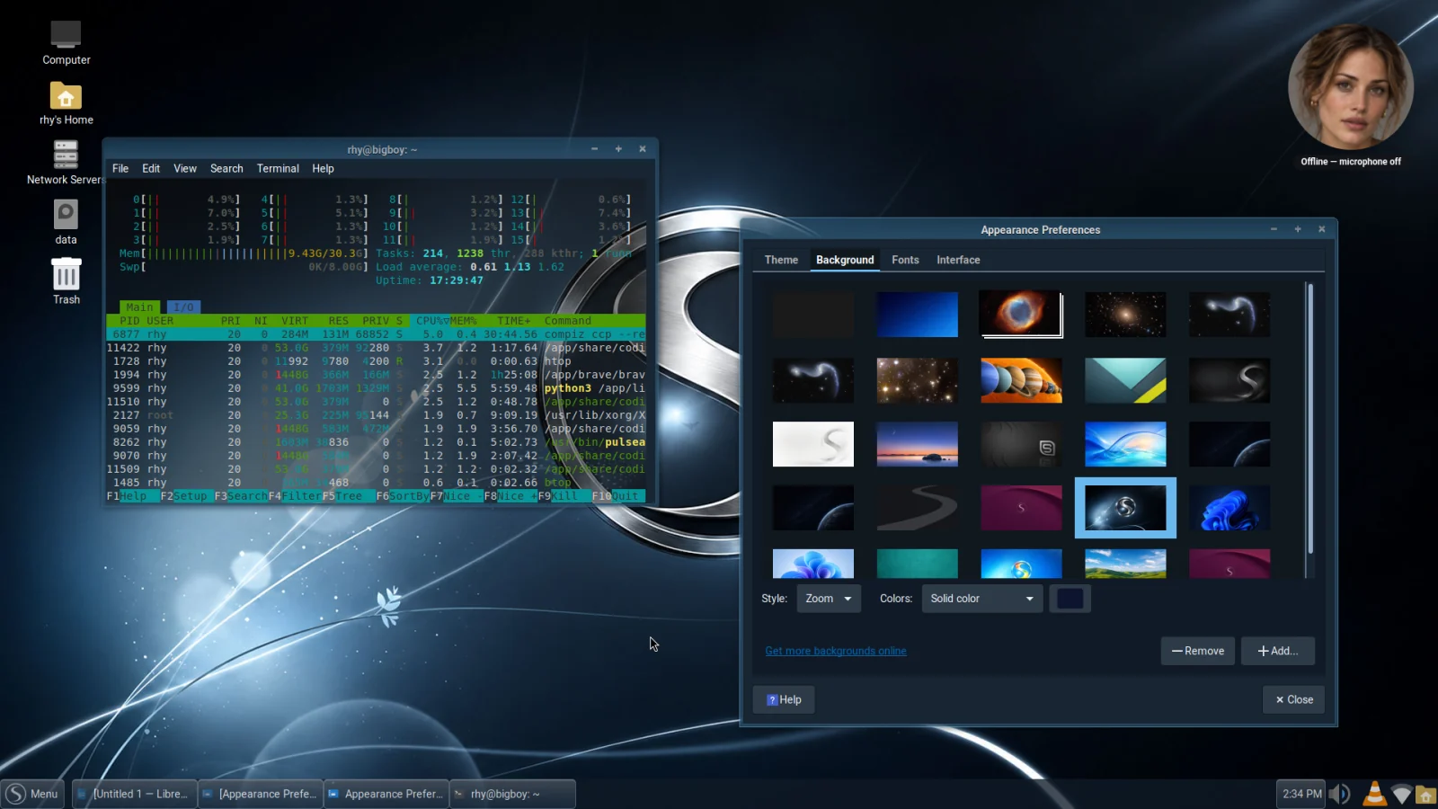1438x809 pixels.
Task: Select the gray road curve wallpaper thumbnail
Action: click(x=918, y=508)
